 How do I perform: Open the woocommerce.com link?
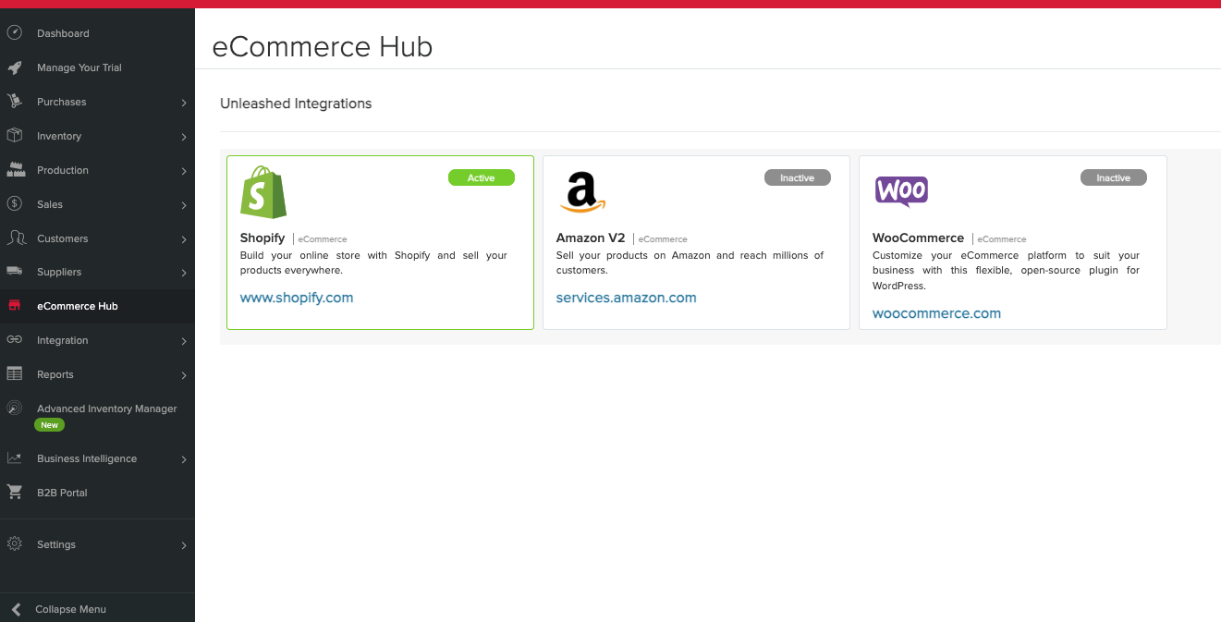point(936,313)
